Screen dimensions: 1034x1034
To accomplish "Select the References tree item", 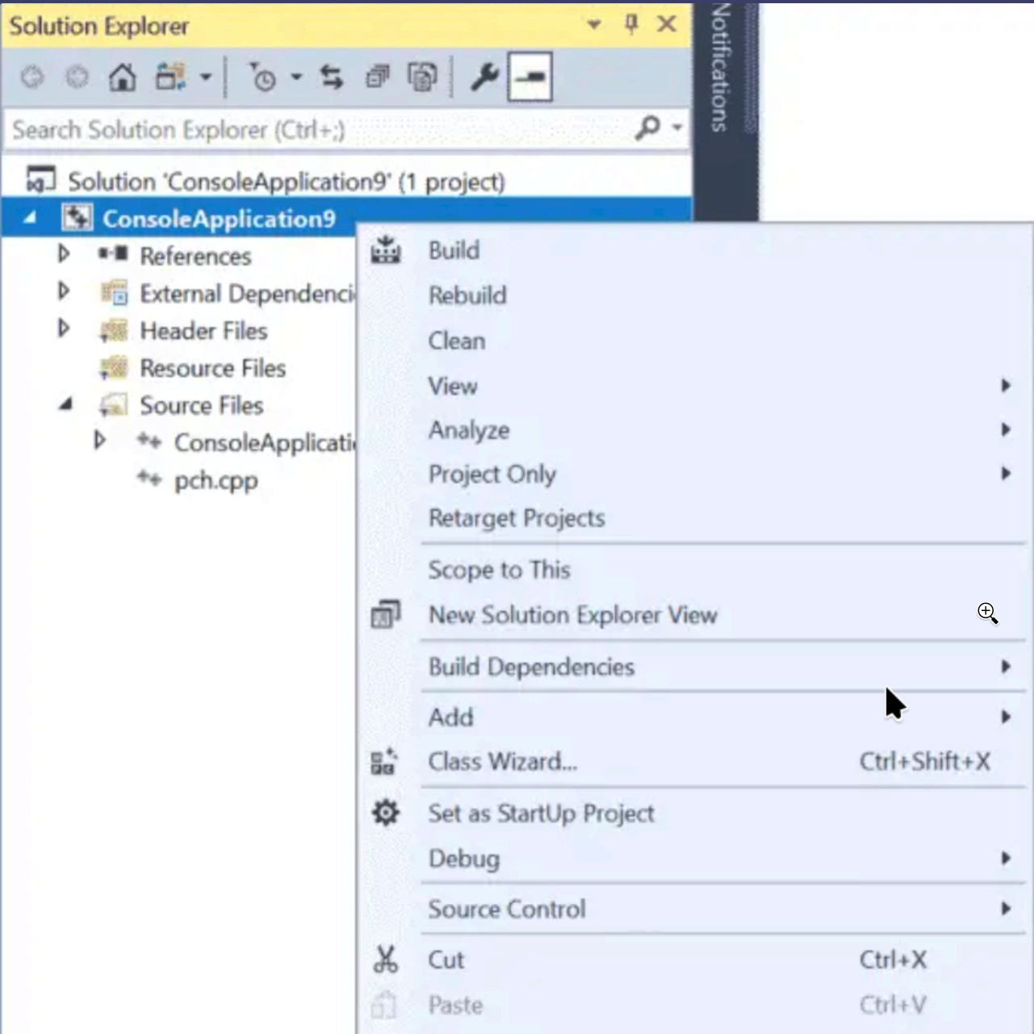I will pyautogui.click(x=195, y=257).
